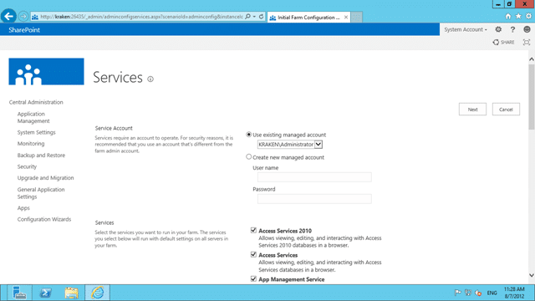The image size is (535, 301).
Task: Click the SHARE icon
Action: pos(503,42)
